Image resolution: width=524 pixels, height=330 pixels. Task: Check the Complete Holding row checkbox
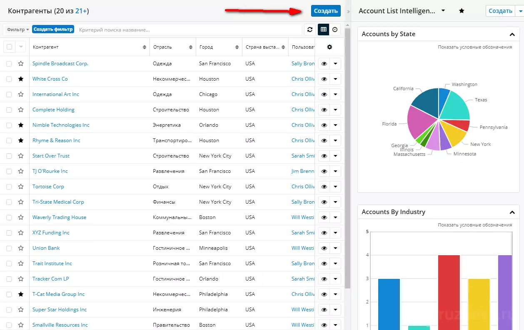point(9,110)
